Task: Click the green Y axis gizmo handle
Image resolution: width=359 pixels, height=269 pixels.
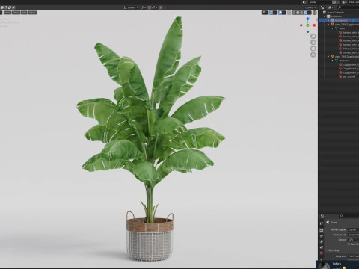Action: pyautogui.click(x=307, y=25)
